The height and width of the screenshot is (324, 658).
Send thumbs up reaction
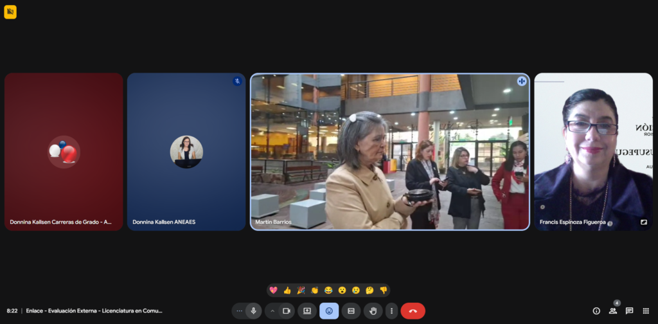pos(287,291)
